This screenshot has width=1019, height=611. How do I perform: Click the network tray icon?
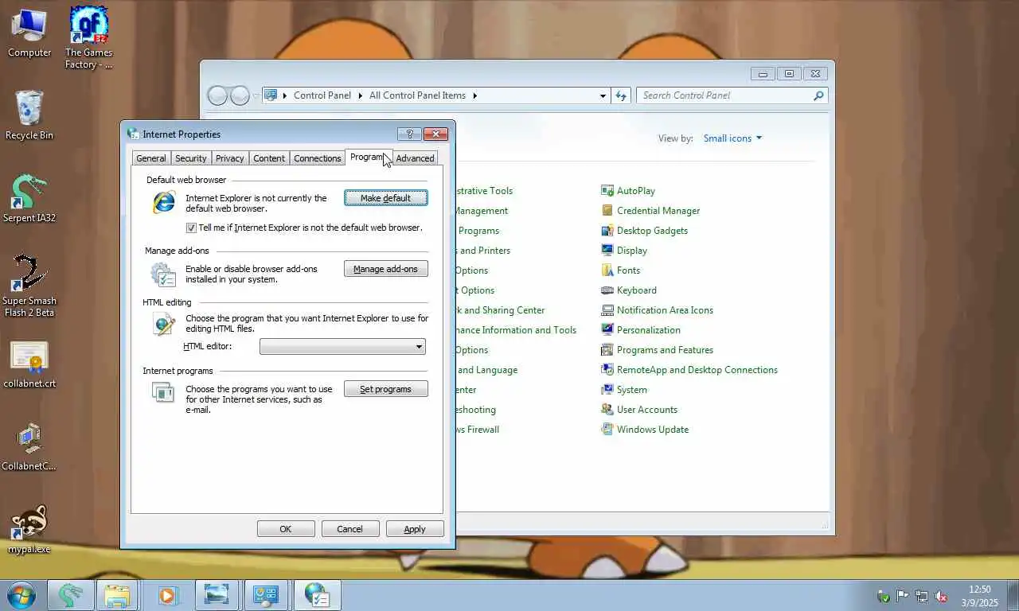921,596
